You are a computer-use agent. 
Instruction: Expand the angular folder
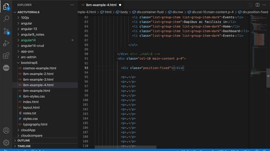pos(26,23)
